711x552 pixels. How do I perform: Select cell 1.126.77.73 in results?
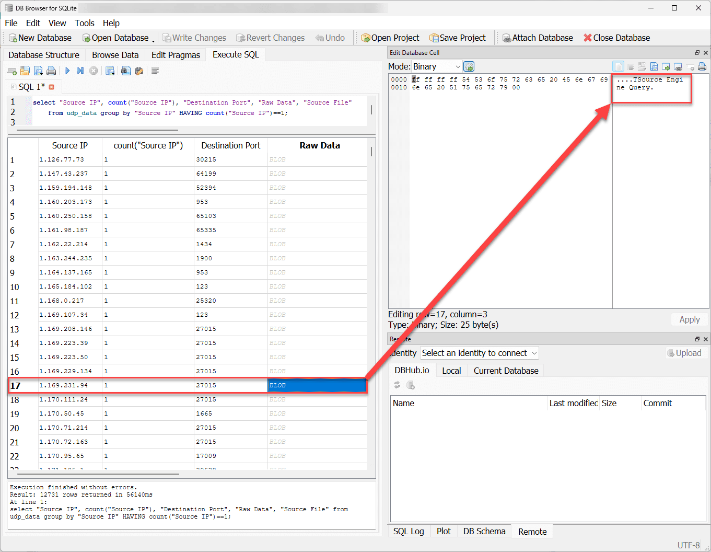[x=69, y=159]
